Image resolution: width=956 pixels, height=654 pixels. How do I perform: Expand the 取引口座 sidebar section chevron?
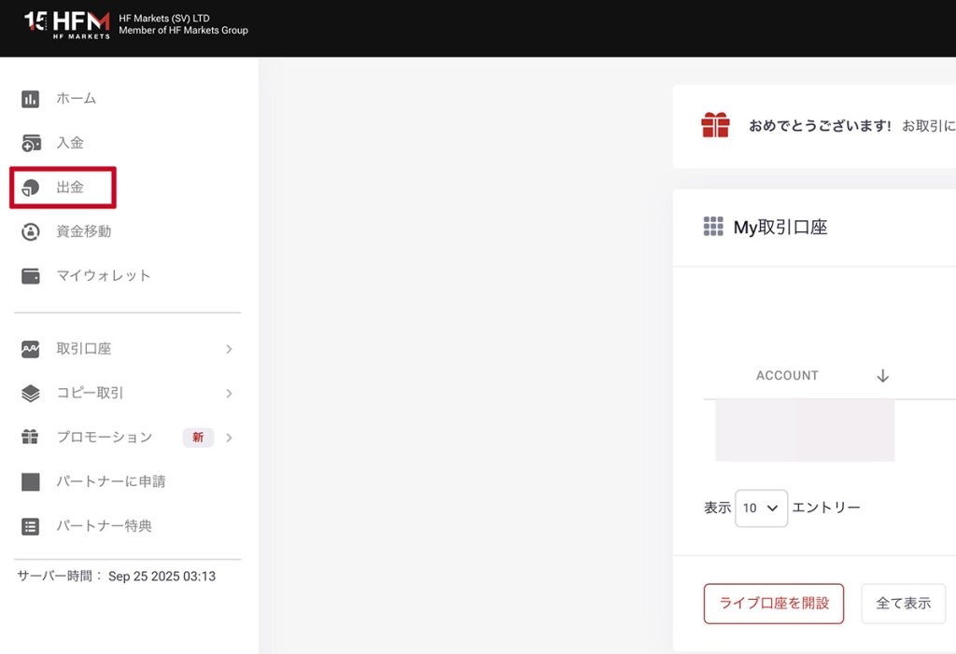pyautogui.click(x=229, y=348)
